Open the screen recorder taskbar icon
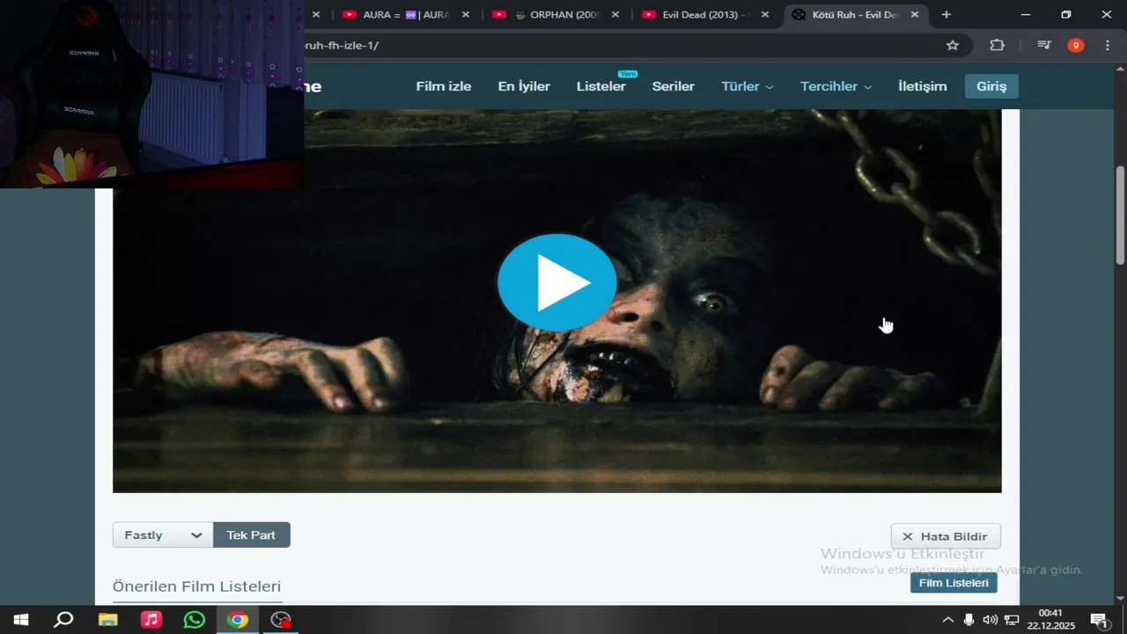Viewport: 1127px width, 634px height. pyautogui.click(x=280, y=620)
